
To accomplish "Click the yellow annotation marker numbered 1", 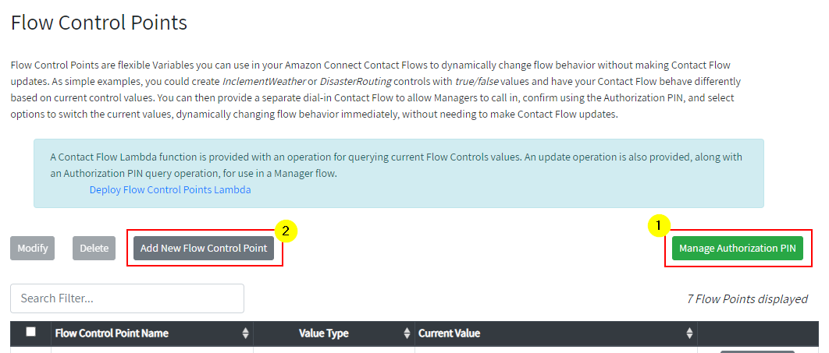I will pos(658,226).
